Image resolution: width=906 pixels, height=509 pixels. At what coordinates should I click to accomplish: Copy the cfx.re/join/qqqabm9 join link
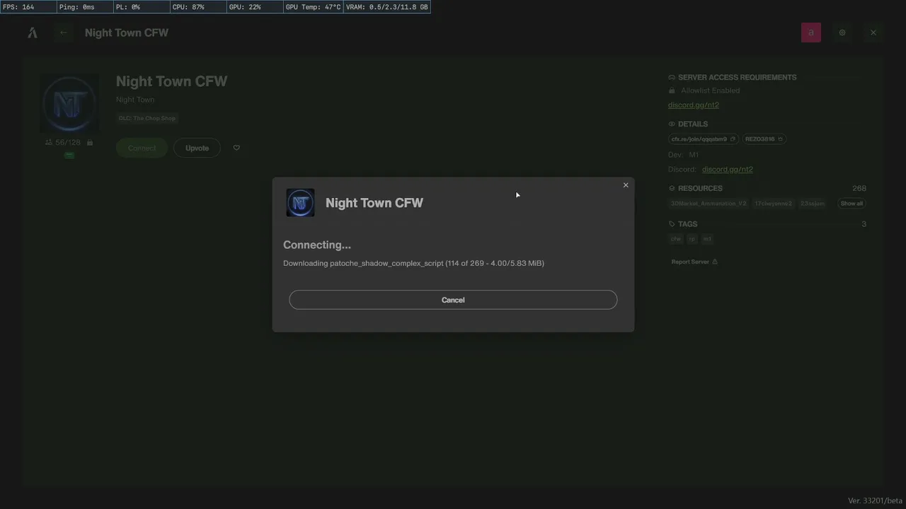click(x=704, y=139)
